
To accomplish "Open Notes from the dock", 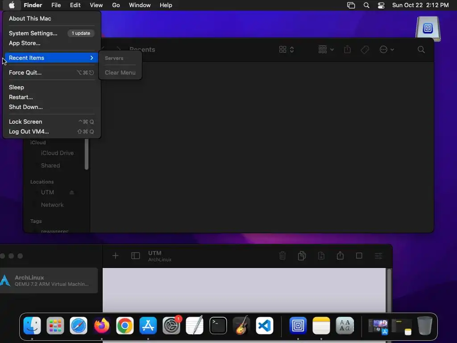I will point(321,325).
